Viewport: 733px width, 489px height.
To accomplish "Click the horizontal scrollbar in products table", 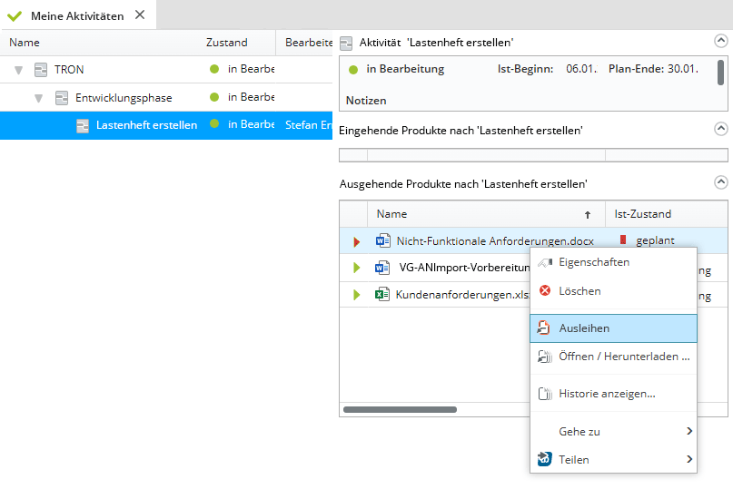I will pos(400,409).
